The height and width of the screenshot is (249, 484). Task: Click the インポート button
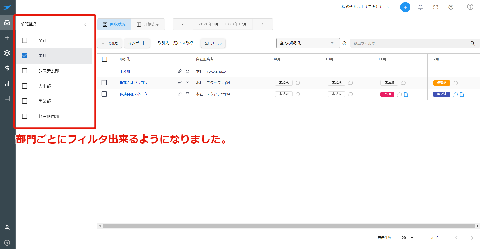[137, 43]
